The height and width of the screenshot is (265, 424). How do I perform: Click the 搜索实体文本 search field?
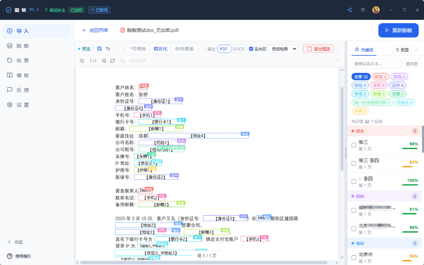coord(376,64)
